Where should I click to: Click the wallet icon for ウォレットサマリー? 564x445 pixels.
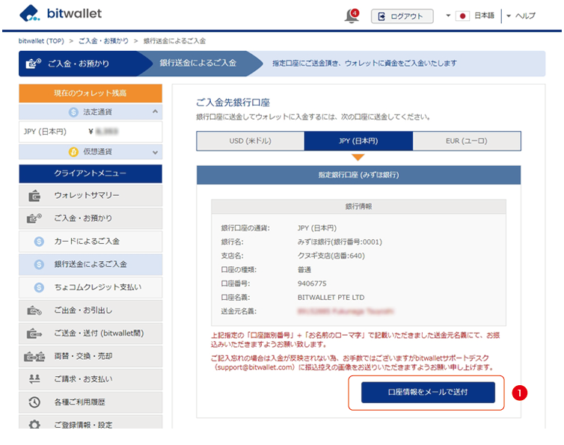[34, 196]
